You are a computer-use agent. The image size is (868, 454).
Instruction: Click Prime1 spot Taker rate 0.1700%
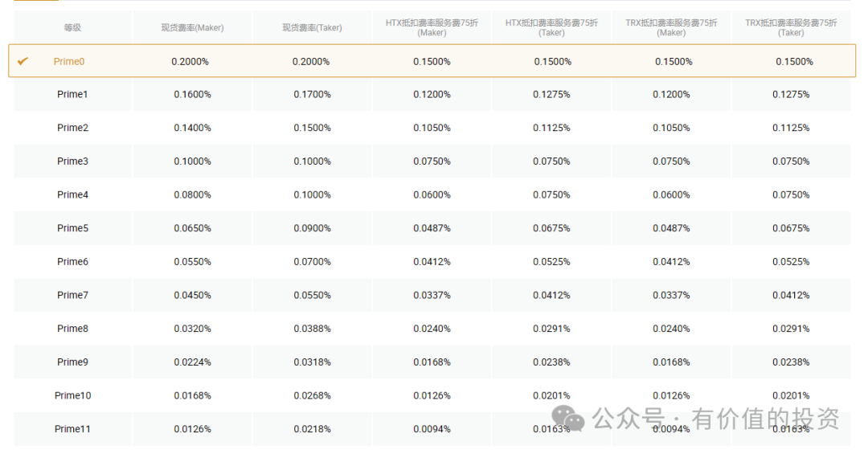point(312,95)
